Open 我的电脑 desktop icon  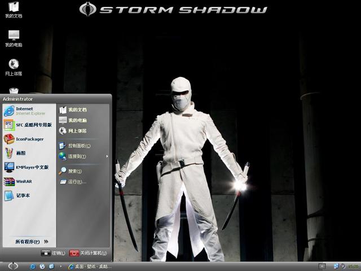pos(14,39)
